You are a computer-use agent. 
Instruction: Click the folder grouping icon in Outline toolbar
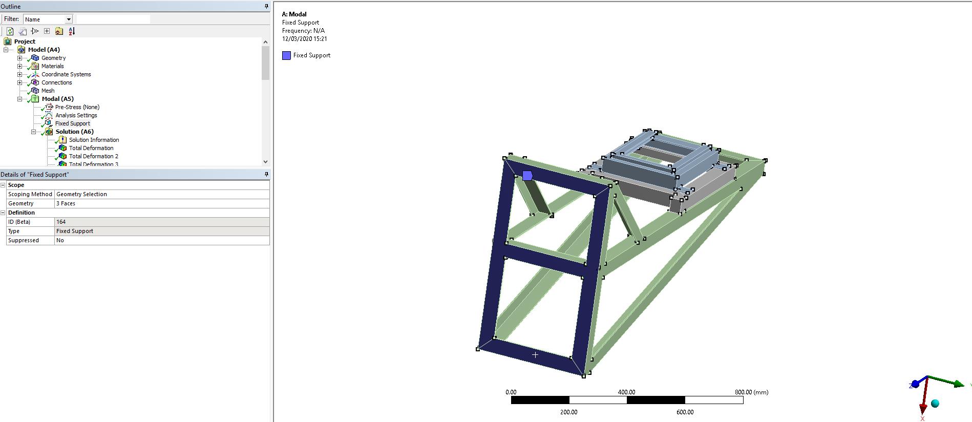point(59,31)
